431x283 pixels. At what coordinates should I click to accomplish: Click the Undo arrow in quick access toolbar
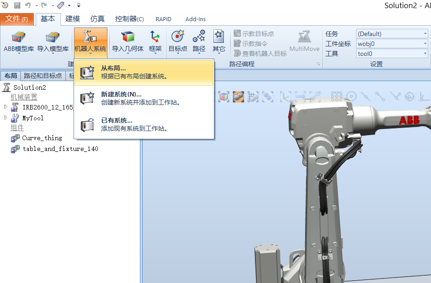click(x=27, y=5)
